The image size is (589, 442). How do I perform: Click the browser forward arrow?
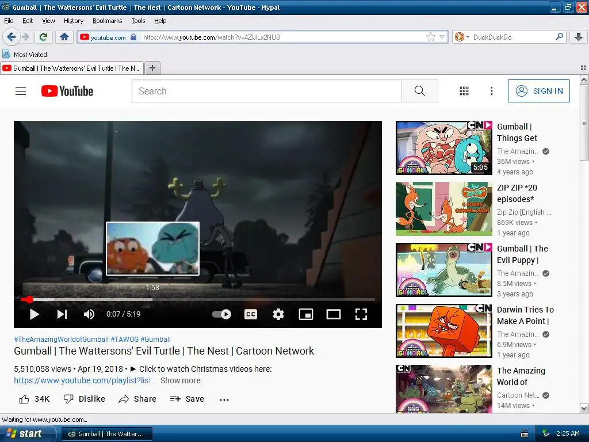(25, 37)
